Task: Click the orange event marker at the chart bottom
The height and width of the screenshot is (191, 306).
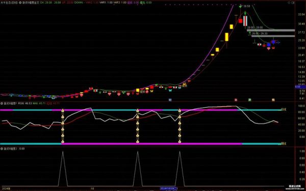Action: point(273,100)
